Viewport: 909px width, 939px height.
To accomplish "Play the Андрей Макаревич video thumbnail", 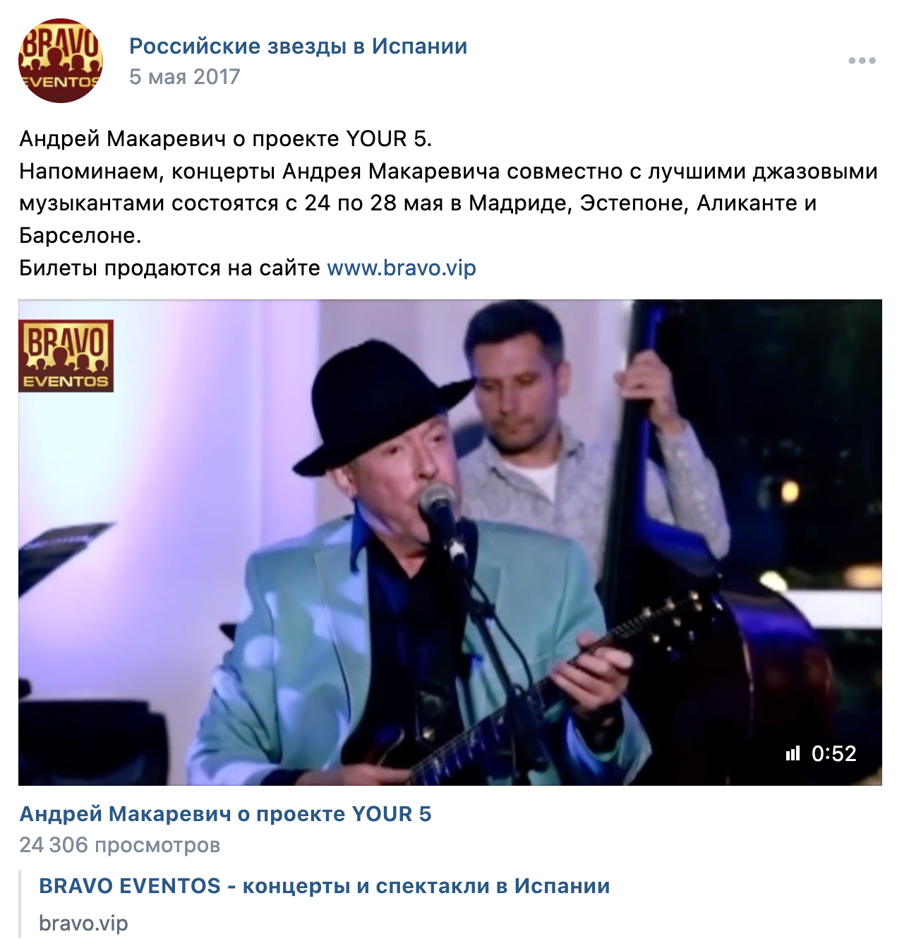I will pos(450,542).
